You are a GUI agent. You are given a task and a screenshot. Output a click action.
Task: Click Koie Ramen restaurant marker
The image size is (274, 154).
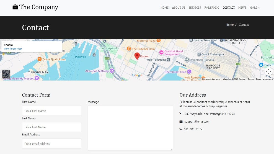coord(203,78)
